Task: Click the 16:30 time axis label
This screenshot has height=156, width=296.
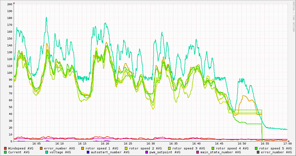Action: click(151, 143)
